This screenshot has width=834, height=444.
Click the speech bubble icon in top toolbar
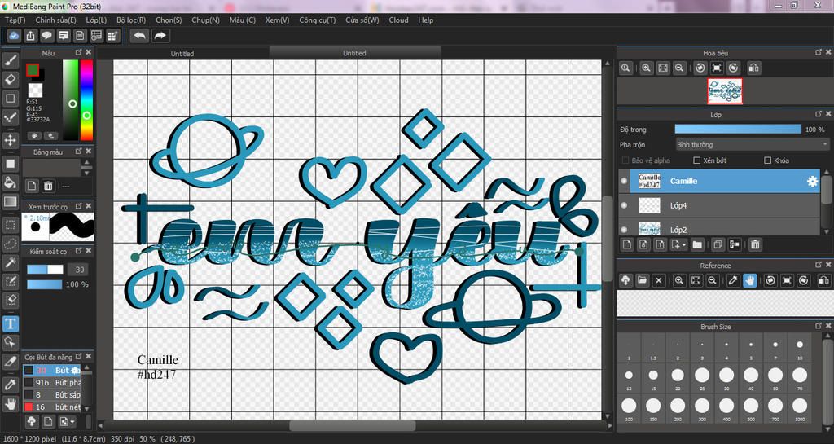click(x=46, y=36)
